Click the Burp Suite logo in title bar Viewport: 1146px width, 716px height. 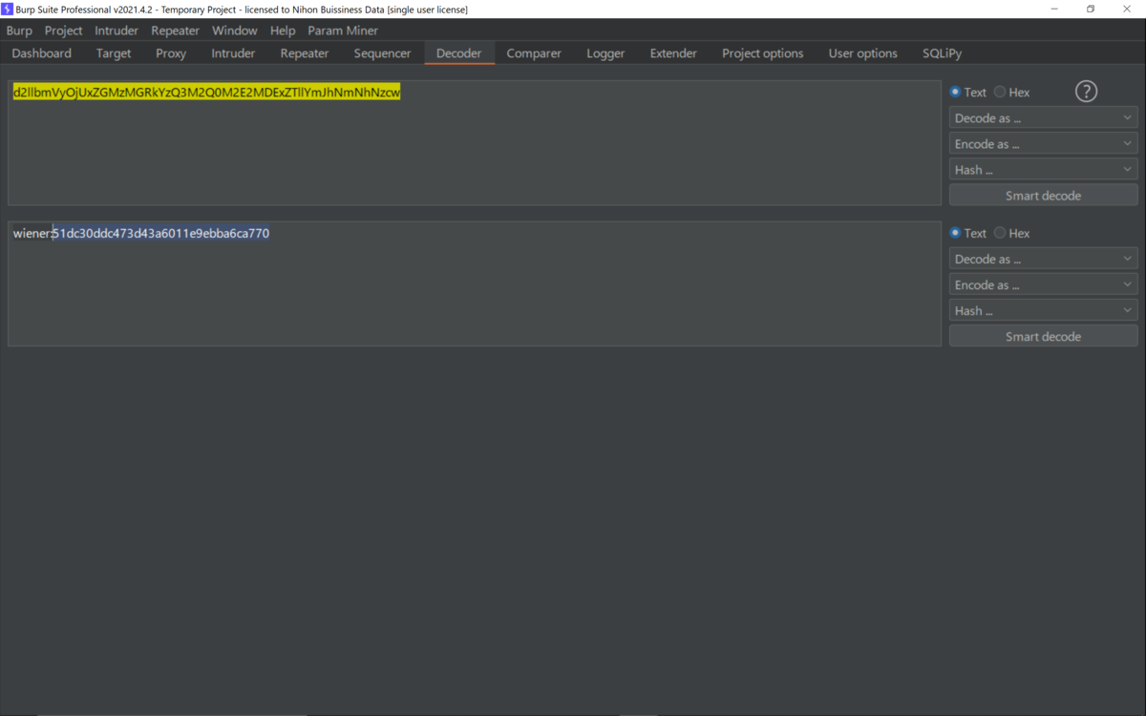pyautogui.click(x=7, y=9)
